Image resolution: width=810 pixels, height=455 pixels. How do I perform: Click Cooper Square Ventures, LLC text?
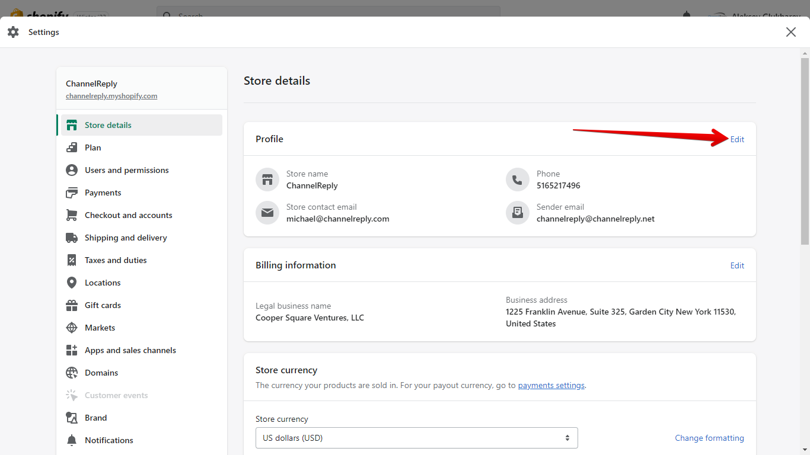(x=310, y=318)
